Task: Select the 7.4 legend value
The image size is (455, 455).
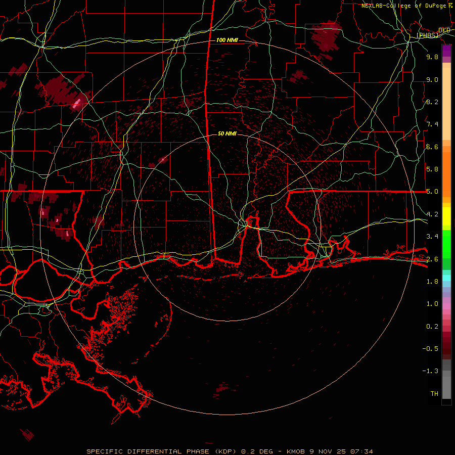Action: tap(432, 124)
